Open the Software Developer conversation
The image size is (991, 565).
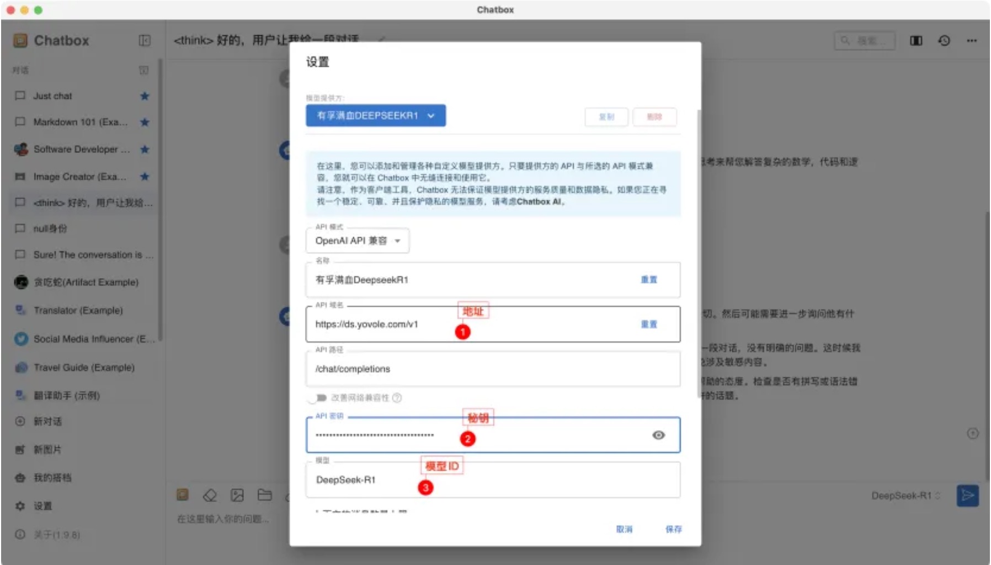tap(83, 149)
